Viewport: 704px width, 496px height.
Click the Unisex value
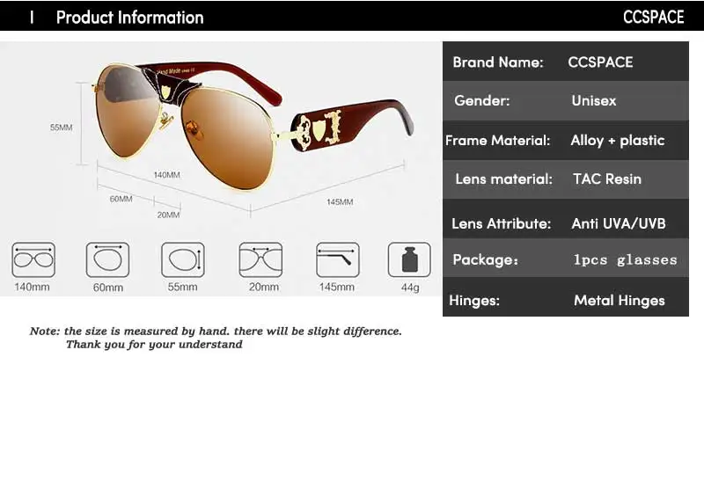point(593,100)
